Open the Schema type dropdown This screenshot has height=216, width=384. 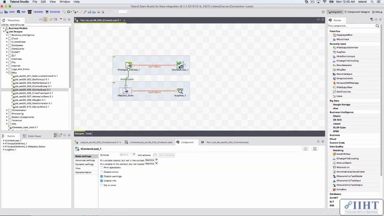click(x=127, y=155)
